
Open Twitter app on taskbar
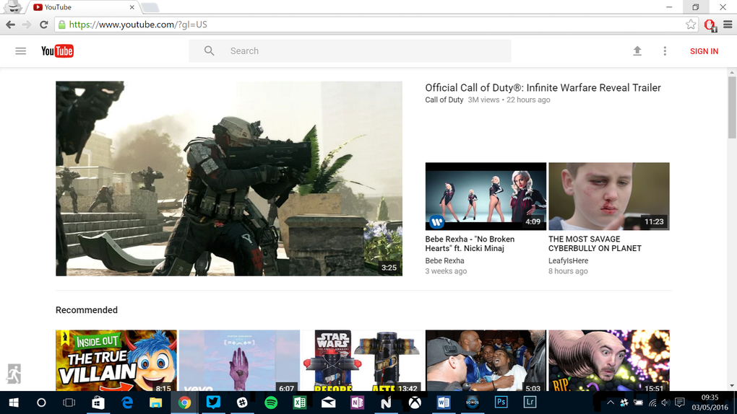pyautogui.click(x=213, y=402)
